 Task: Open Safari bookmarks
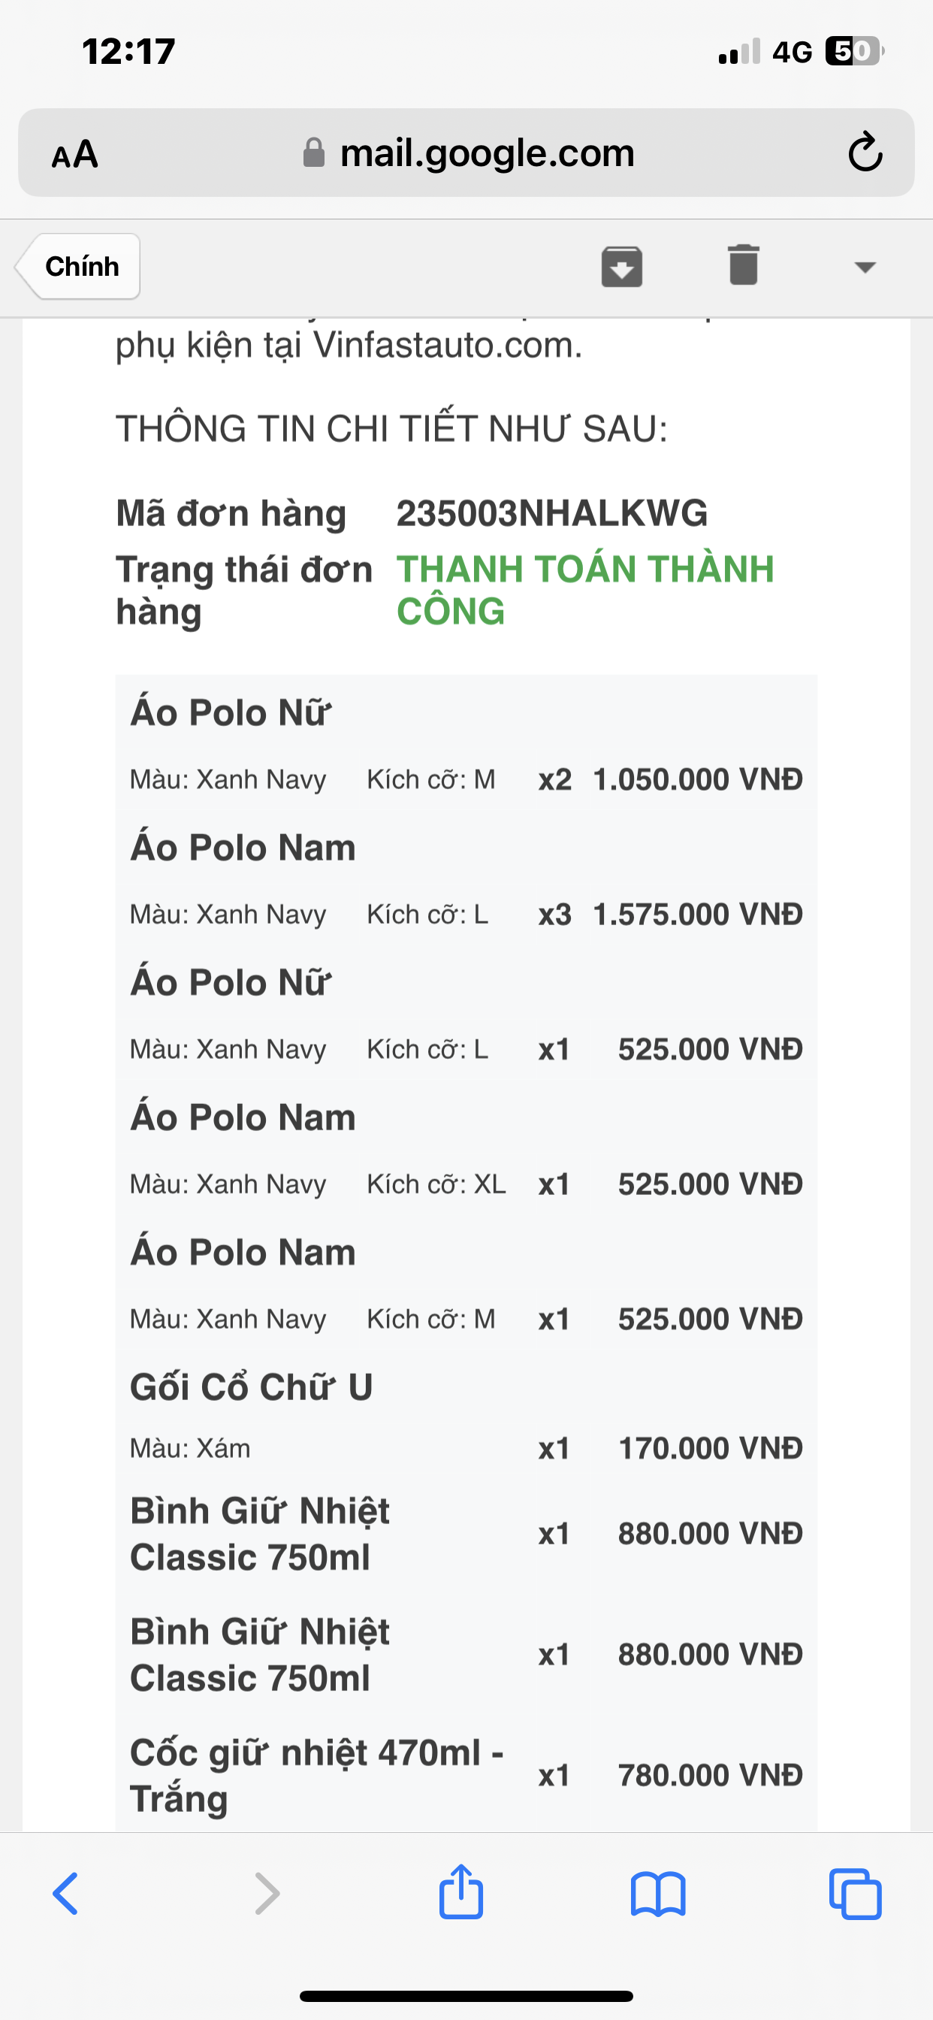[658, 1894]
